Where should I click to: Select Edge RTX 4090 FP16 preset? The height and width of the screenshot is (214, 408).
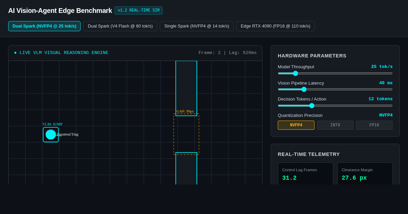[275, 26]
